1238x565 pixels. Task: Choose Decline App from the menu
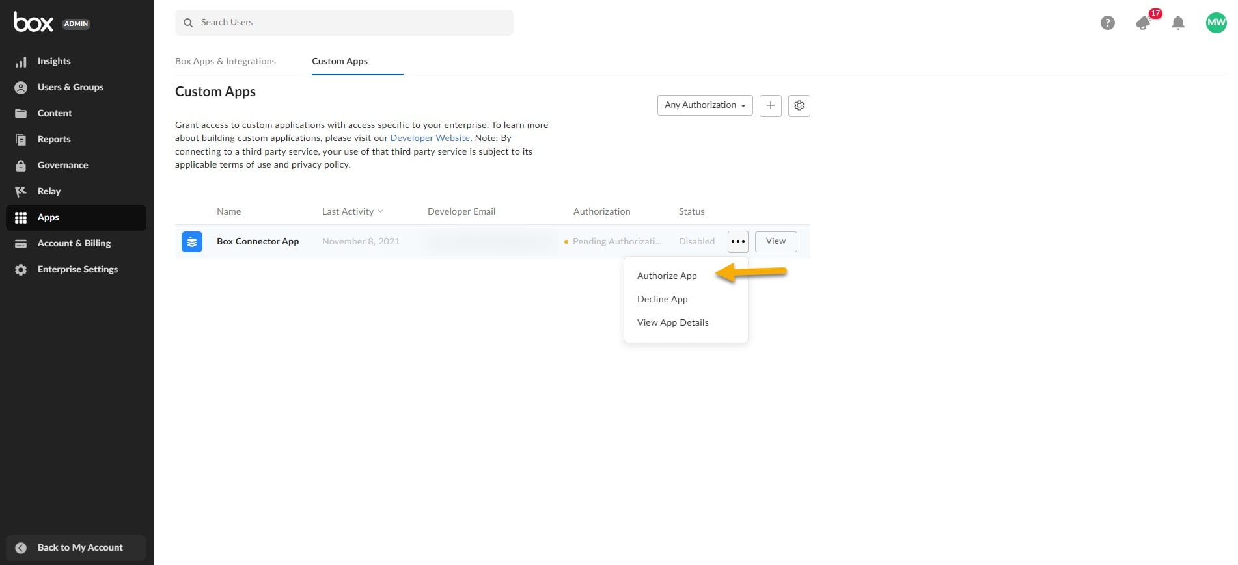(663, 299)
